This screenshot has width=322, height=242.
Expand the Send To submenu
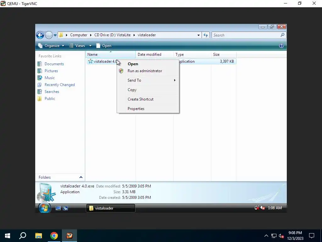148,80
